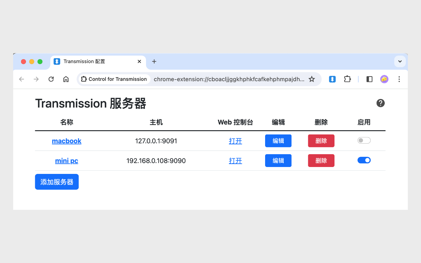The width and height of the screenshot is (421, 263).
Task: Open the mini pc server link
Action: coord(66,161)
